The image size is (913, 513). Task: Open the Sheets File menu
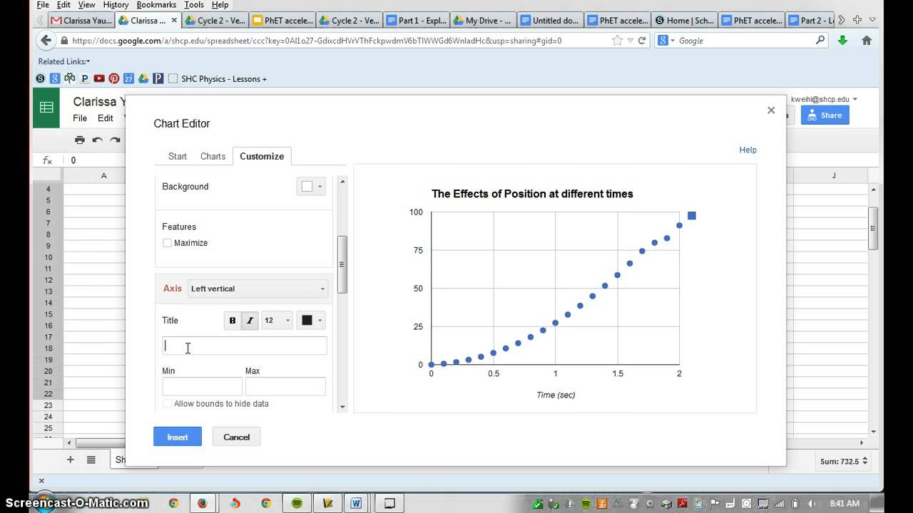pos(80,118)
